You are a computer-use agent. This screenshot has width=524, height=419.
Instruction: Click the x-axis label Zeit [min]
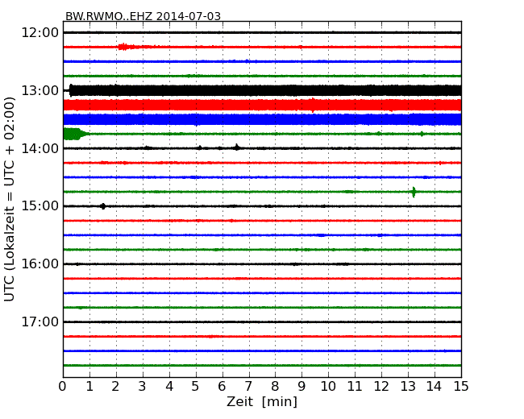(x=262, y=401)
